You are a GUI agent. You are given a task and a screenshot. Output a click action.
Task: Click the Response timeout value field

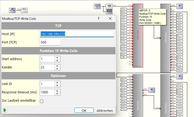click(47, 92)
